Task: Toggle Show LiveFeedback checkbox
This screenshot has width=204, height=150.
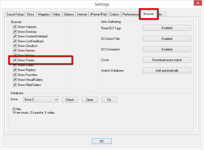Action: pyautogui.click(x=15, y=41)
